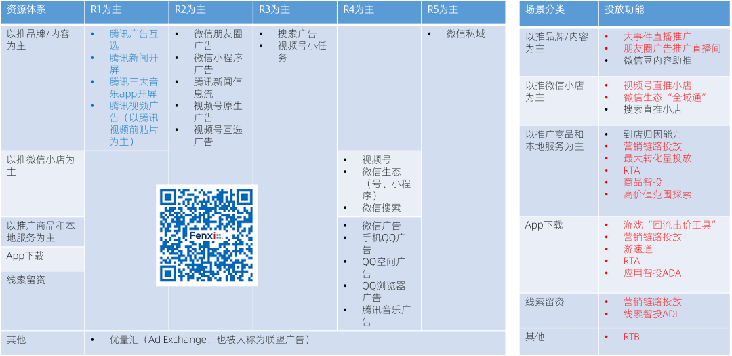Click the "资源体系" header cell
Screen dimensions: 732x356
pos(26,9)
